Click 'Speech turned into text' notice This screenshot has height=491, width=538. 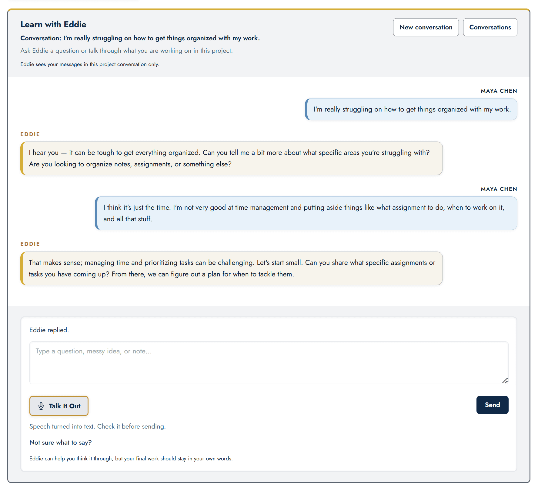(x=97, y=426)
